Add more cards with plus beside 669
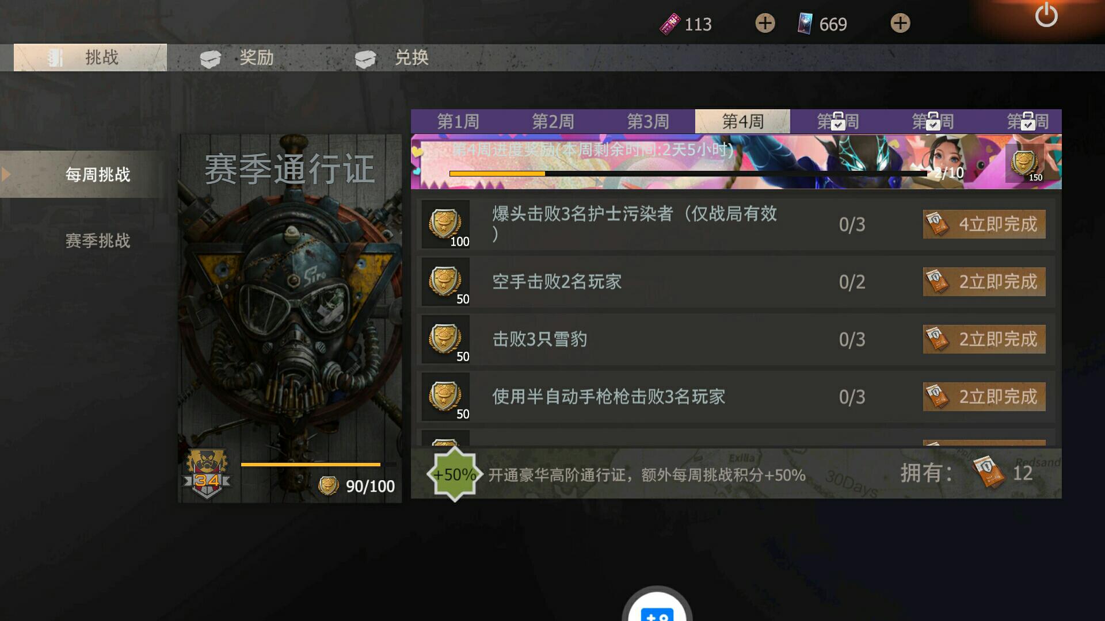Image resolution: width=1105 pixels, height=621 pixels. coord(900,23)
